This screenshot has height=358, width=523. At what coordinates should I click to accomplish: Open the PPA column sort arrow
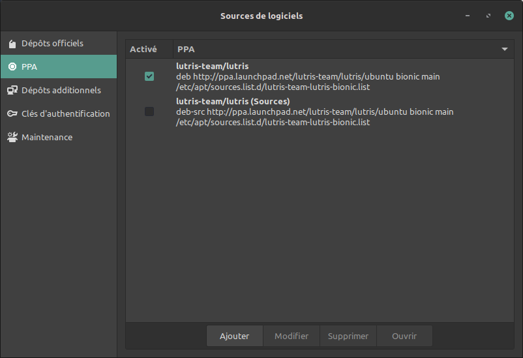[504, 49]
